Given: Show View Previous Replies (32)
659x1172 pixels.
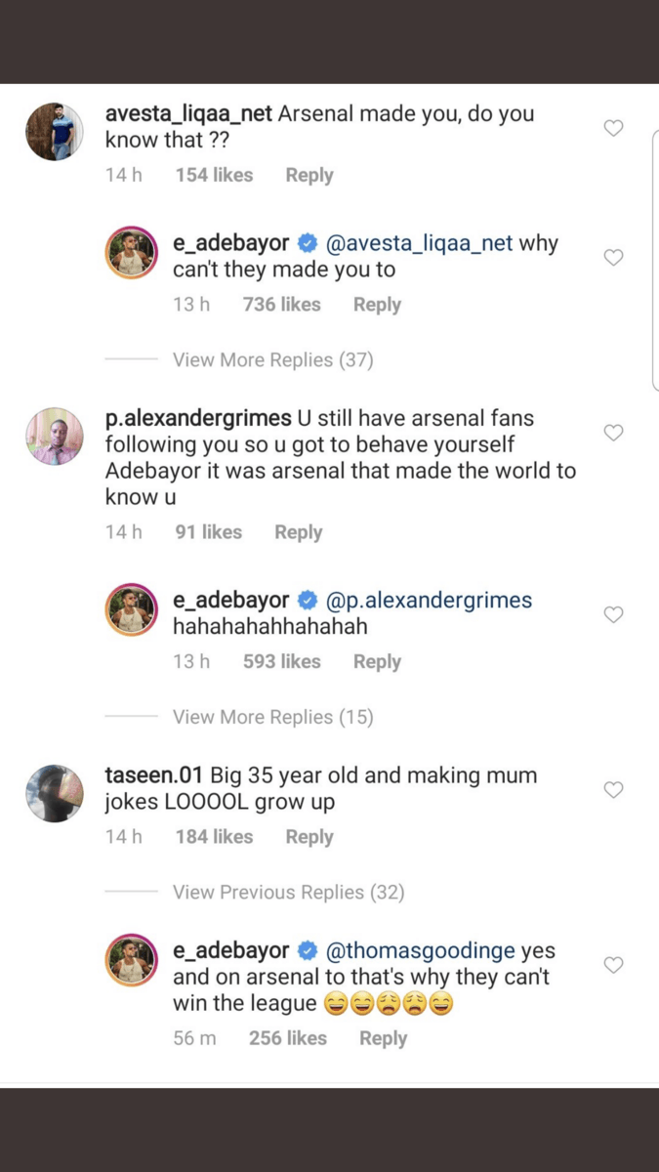Looking at the screenshot, I should 288,893.
